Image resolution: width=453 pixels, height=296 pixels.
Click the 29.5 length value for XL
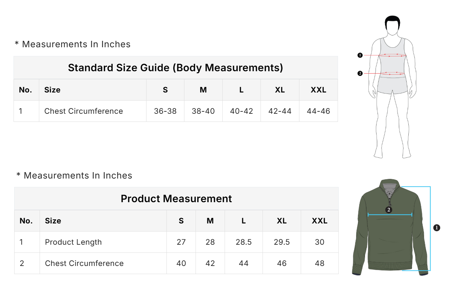282,242
